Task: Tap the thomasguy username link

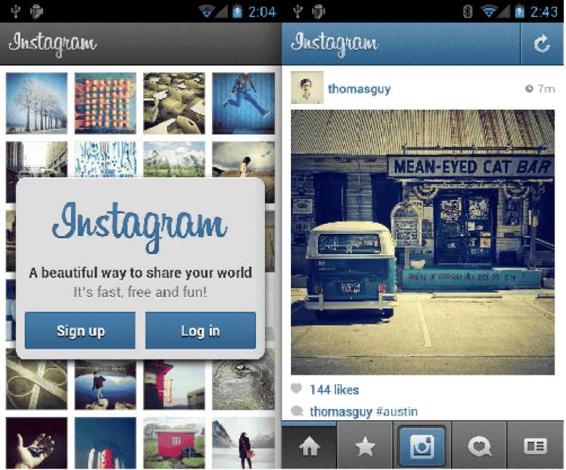Action: click(x=359, y=89)
